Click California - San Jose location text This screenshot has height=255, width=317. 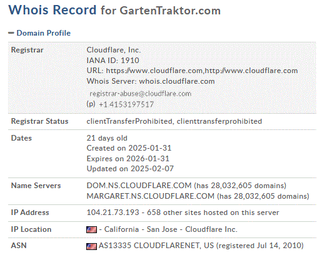[141, 229]
